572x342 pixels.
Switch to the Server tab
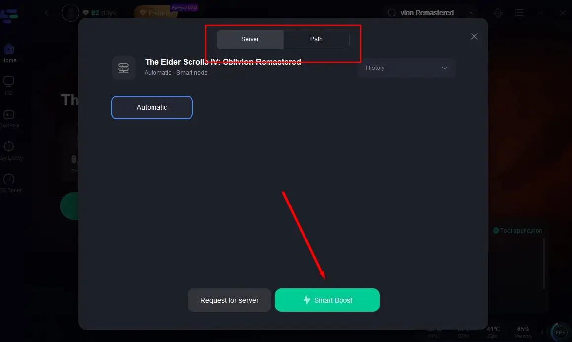250,39
